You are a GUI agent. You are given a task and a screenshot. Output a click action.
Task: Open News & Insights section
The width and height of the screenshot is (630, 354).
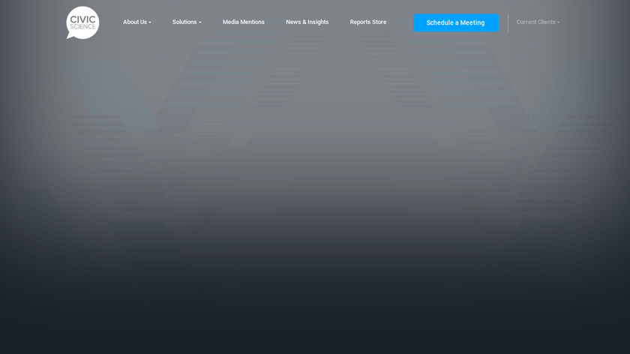pyautogui.click(x=307, y=22)
